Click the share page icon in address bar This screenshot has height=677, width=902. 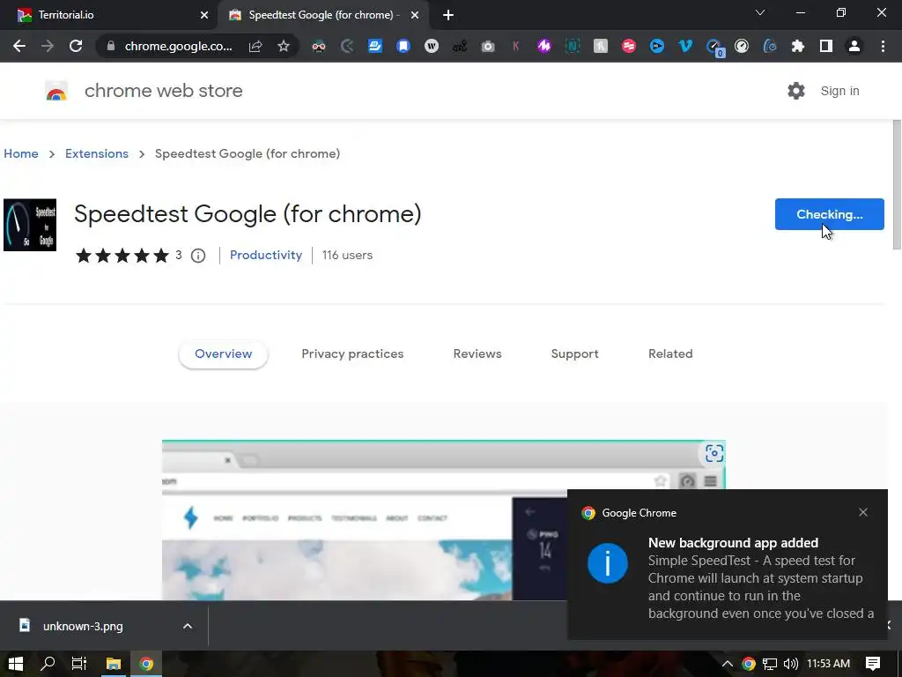click(x=255, y=46)
